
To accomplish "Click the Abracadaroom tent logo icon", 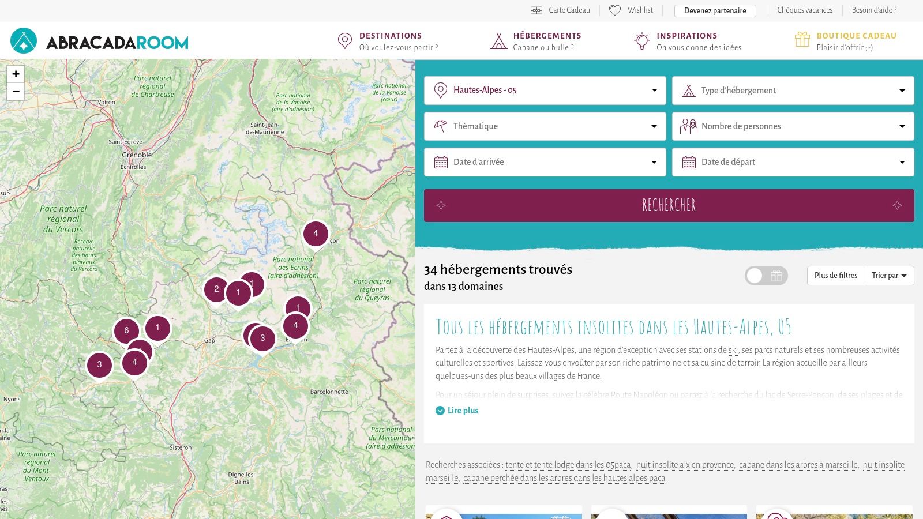I will (24, 41).
